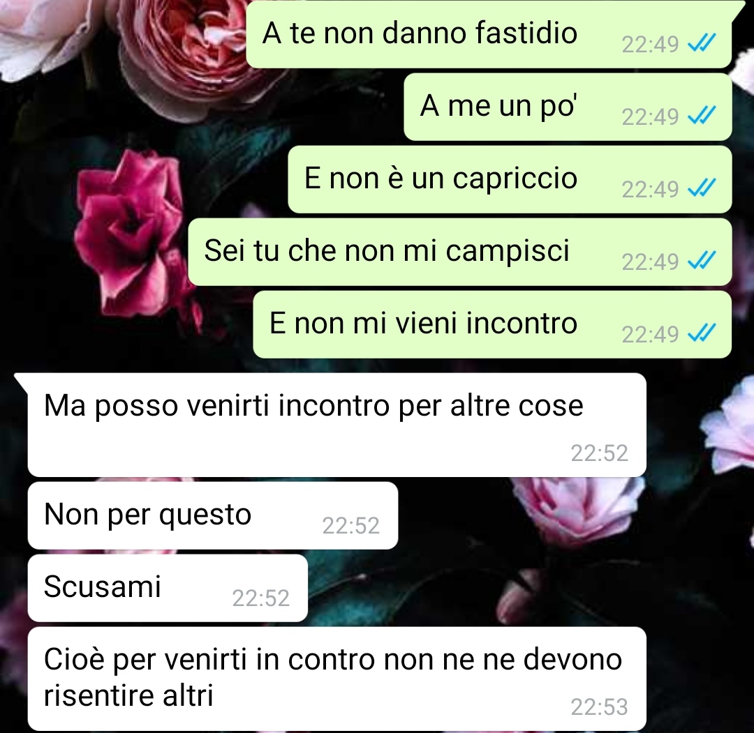Click the read-receipt ticks on 'A te non danno fastidio'

click(702, 43)
